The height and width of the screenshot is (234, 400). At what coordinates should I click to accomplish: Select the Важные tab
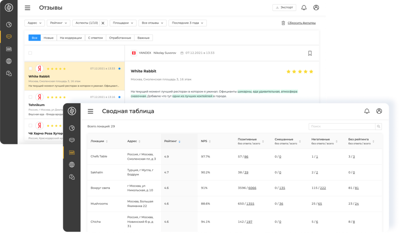click(143, 38)
